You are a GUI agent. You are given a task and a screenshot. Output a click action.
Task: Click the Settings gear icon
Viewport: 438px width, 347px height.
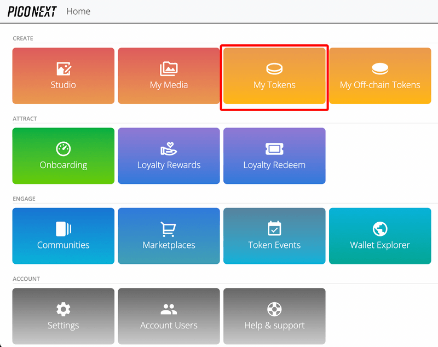click(64, 309)
